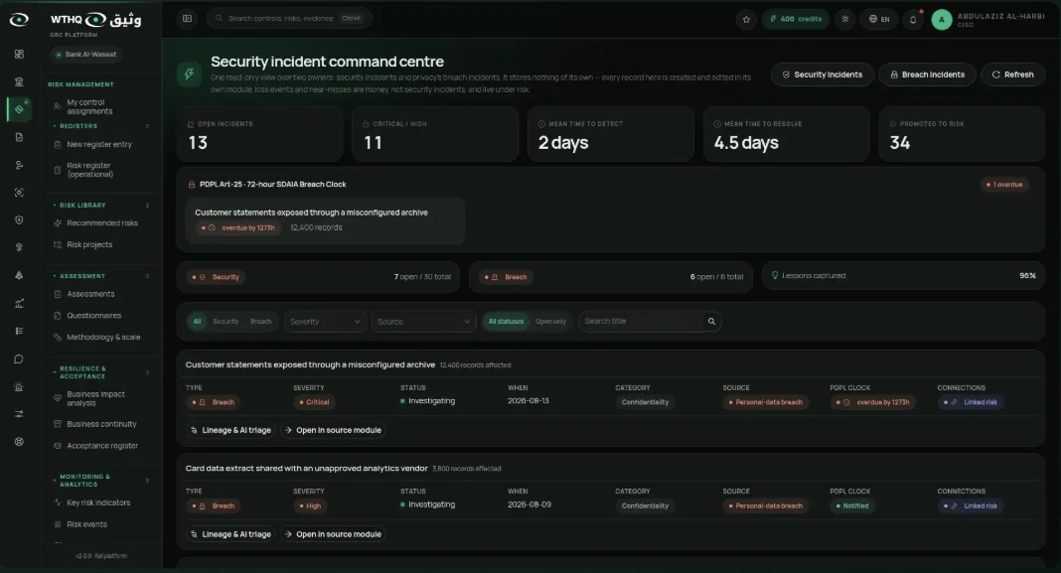
Task: Click the Mean time to resolve 4.5 days card
Action: point(786,134)
